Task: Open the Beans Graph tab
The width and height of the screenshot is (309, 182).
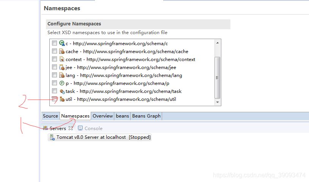Action: [x=146, y=116]
